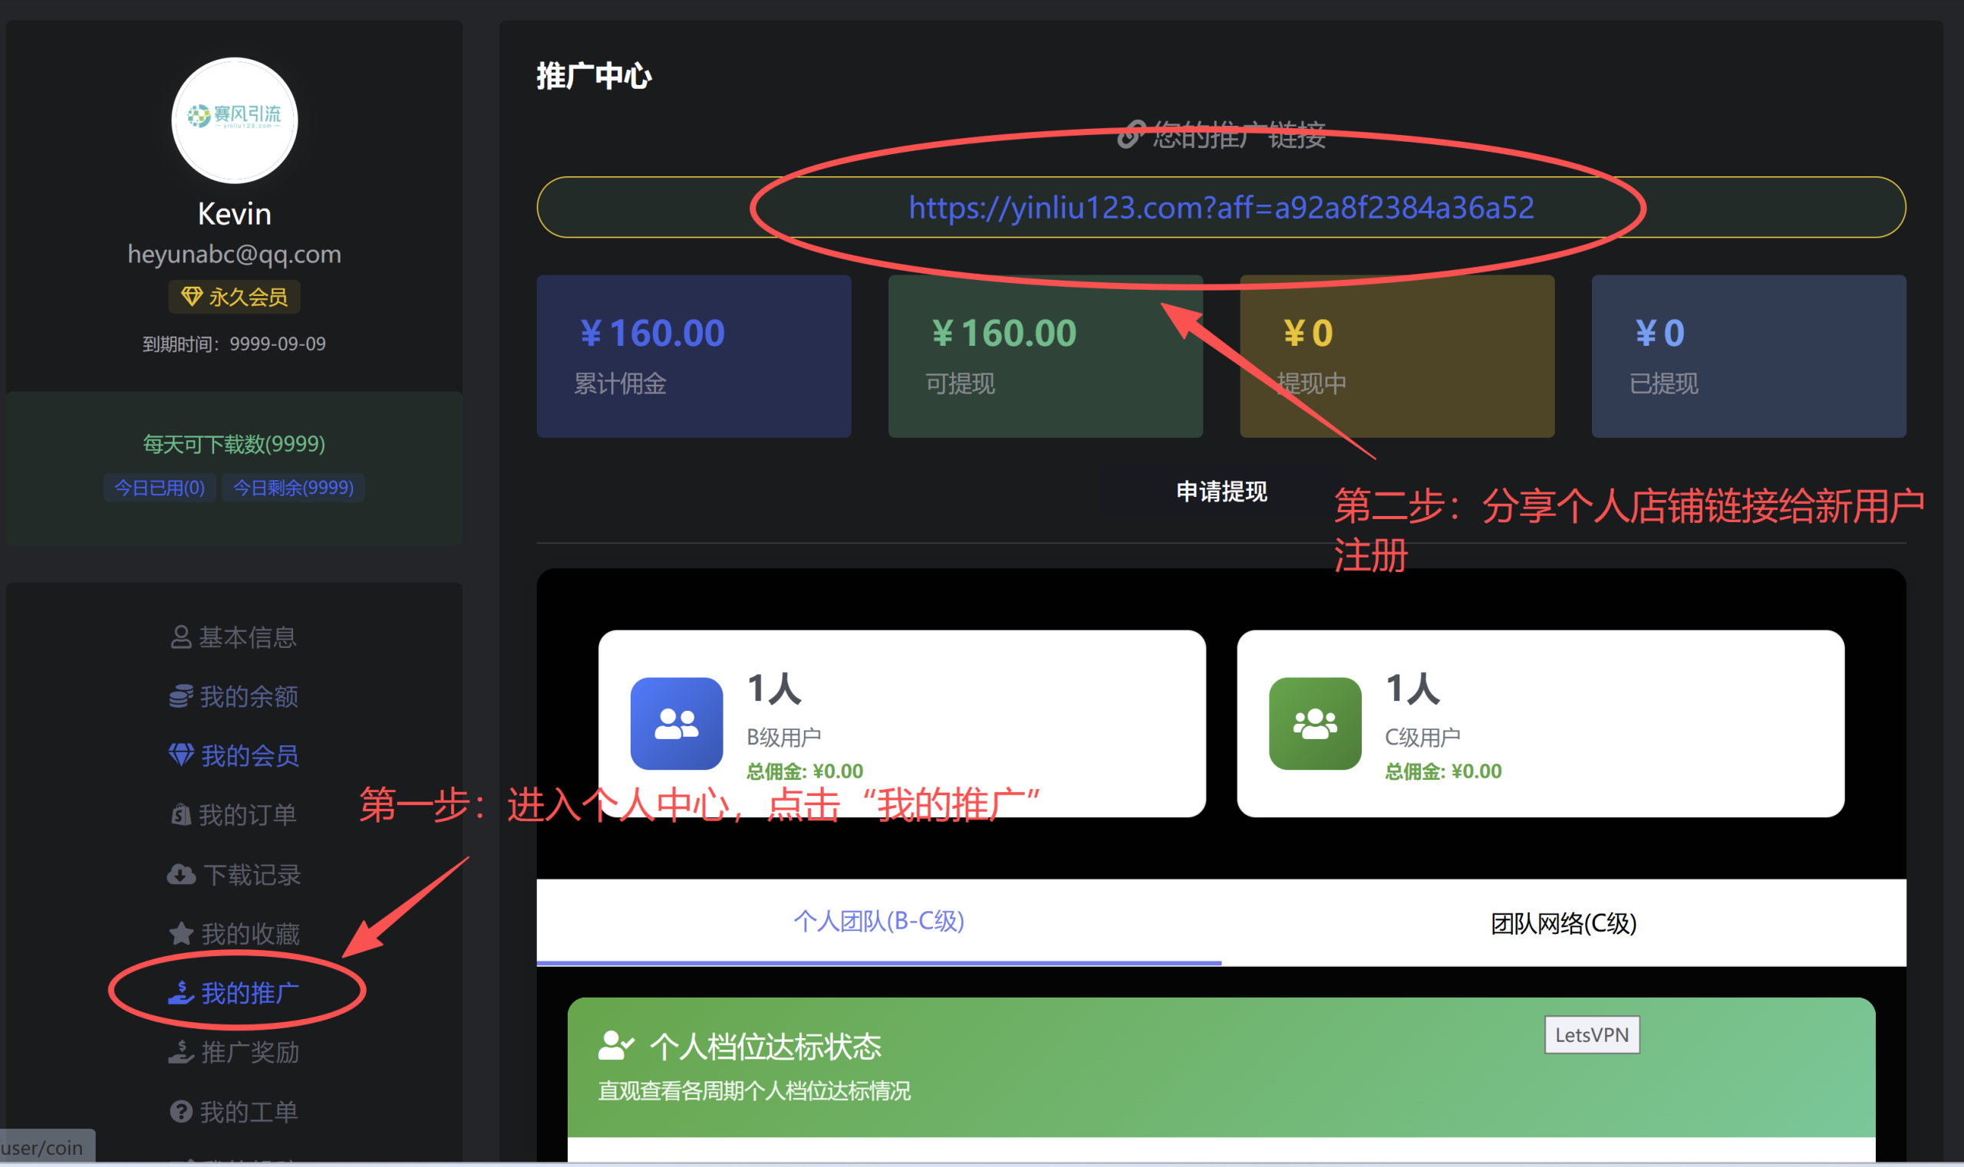Click the 今日剩余(9999) tag
The height and width of the screenshot is (1167, 1964).
(293, 488)
